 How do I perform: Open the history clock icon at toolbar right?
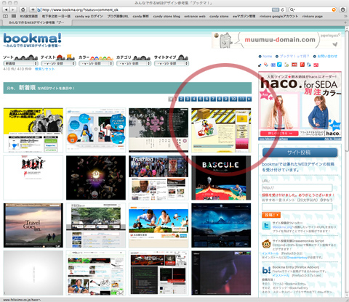342,9
